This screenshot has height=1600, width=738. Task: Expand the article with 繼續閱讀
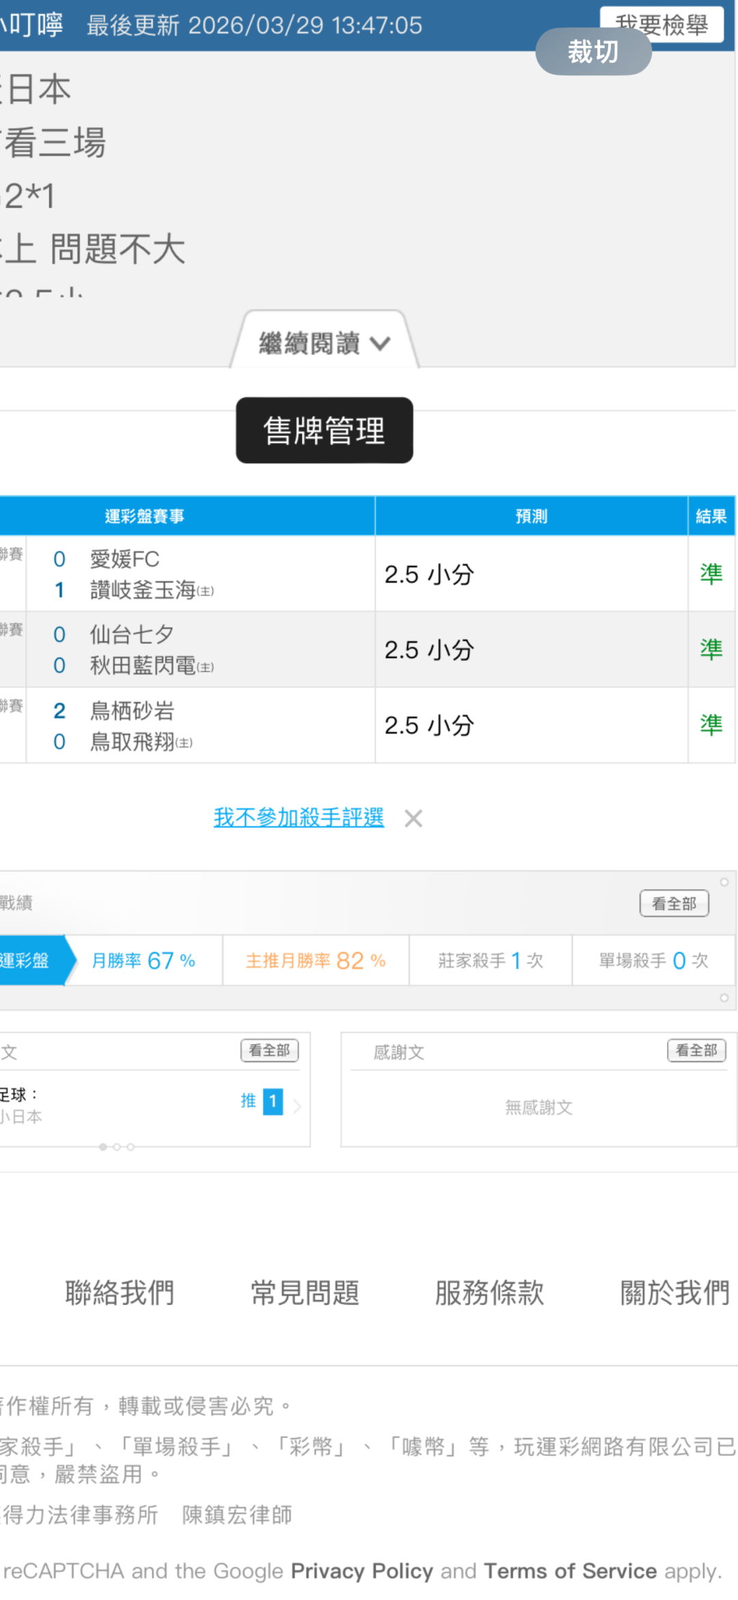[324, 342]
